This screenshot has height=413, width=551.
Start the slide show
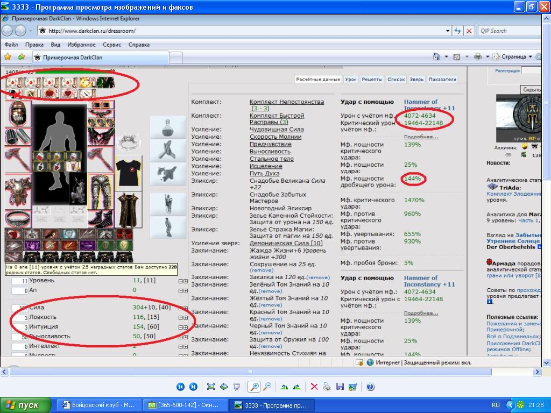(237, 387)
